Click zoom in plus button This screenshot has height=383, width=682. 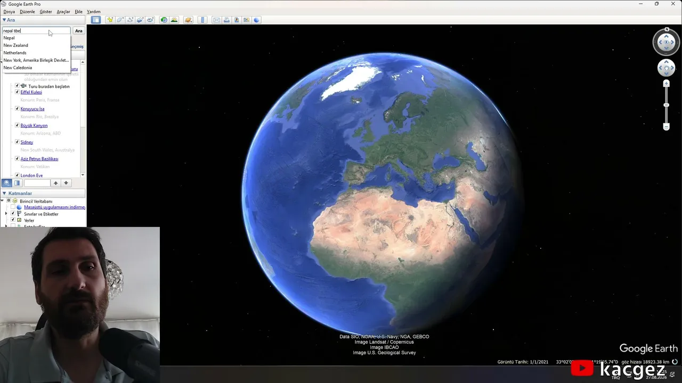(x=666, y=84)
